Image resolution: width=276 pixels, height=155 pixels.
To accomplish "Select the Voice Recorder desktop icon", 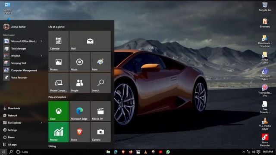I will pos(265,140).
